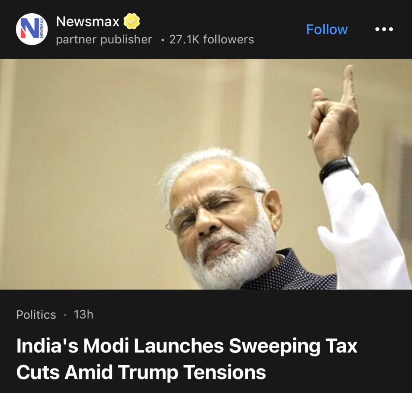Open the Modi tax cuts headline
The image size is (412, 393).
click(x=187, y=358)
